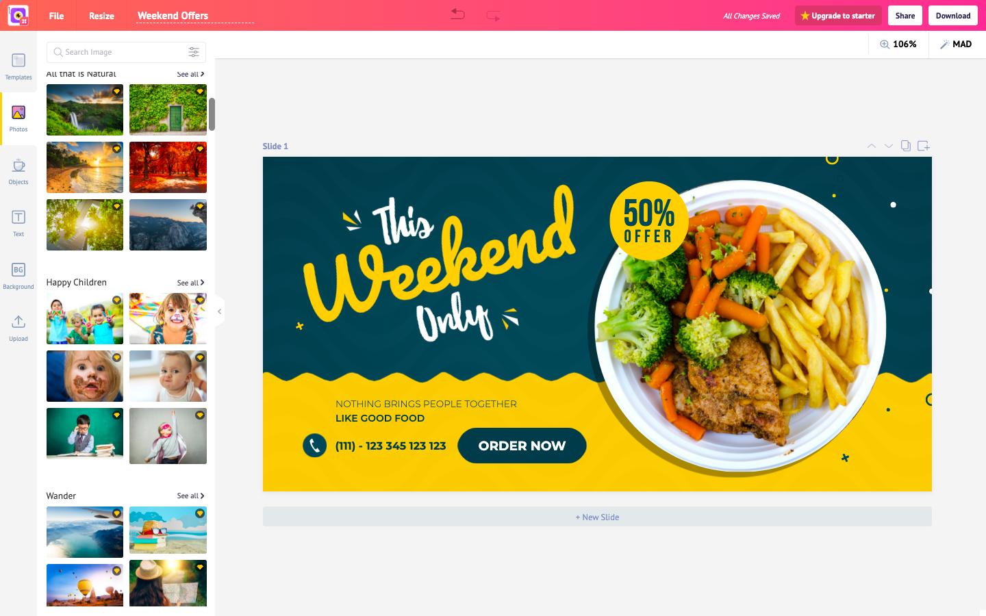Collapse the photos side panel
986x616 pixels.
click(219, 311)
